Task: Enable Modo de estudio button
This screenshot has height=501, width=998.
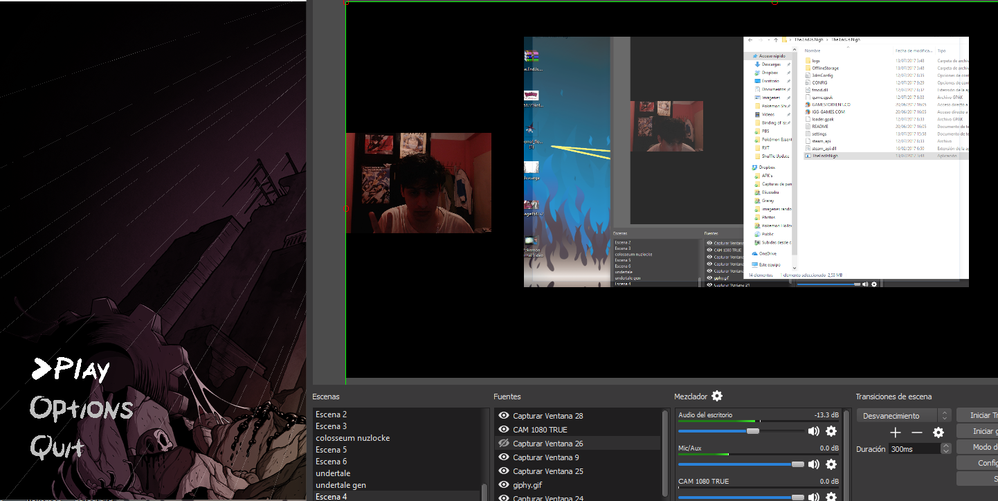Action: [x=977, y=447]
